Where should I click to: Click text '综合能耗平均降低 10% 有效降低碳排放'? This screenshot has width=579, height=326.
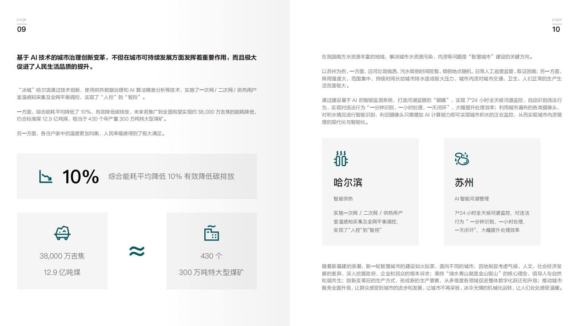[x=171, y=176]
